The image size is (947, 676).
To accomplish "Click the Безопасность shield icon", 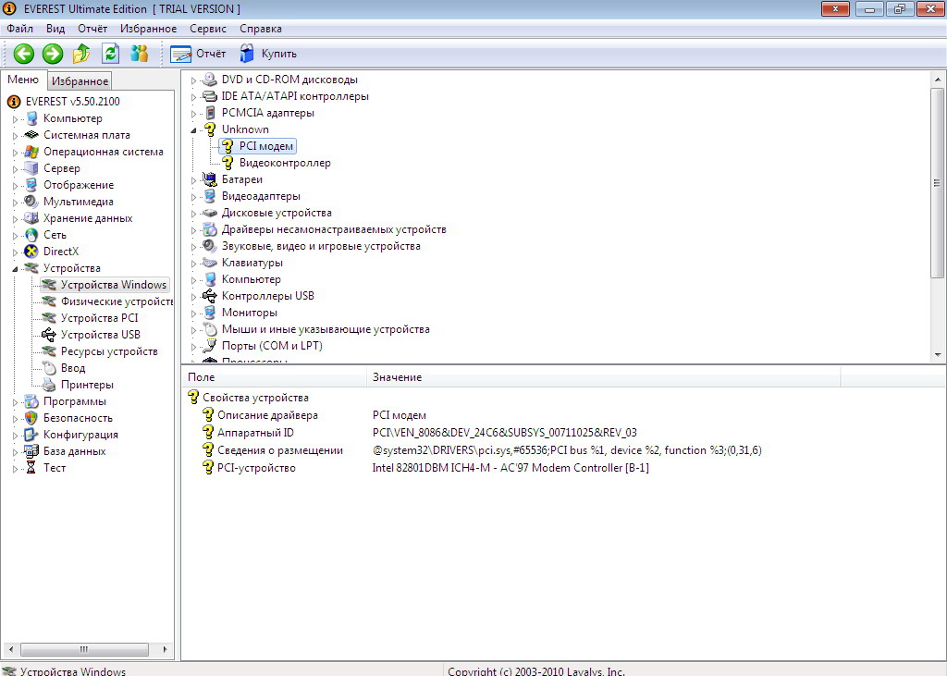I will (x=31, y=418).
